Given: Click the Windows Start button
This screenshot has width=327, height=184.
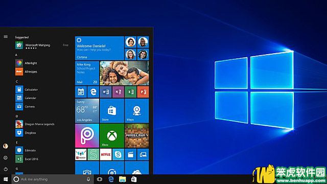Looking at the screenshot, I should tap(6, 179).
